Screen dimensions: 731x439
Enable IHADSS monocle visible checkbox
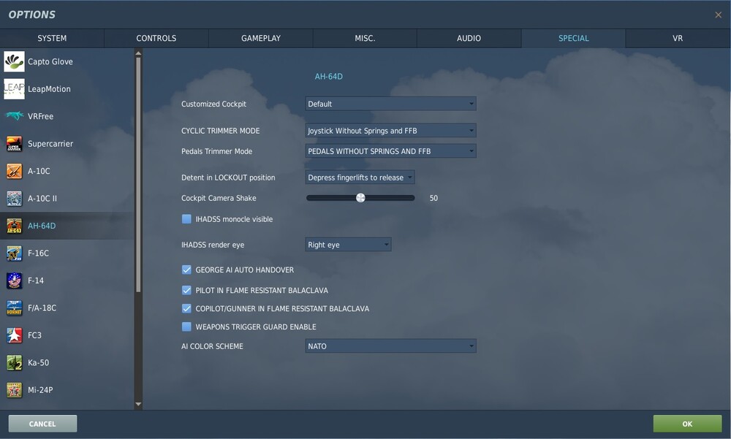pyautogui.click(x=186, y=219)
